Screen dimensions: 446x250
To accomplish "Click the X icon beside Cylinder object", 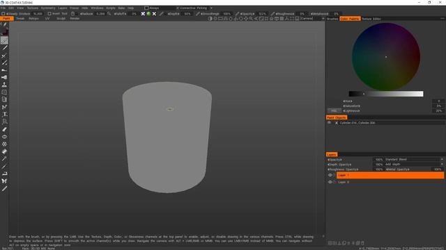I will [337, 123].
